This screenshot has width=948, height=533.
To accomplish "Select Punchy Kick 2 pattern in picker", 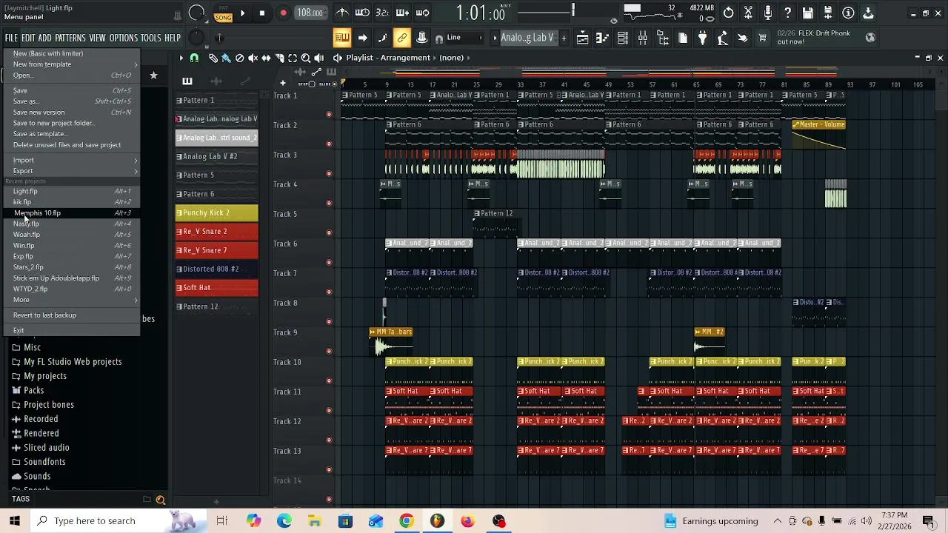I will coord(217,212).
